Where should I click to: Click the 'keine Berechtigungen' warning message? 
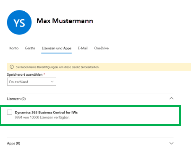click(x=58, y=67)
